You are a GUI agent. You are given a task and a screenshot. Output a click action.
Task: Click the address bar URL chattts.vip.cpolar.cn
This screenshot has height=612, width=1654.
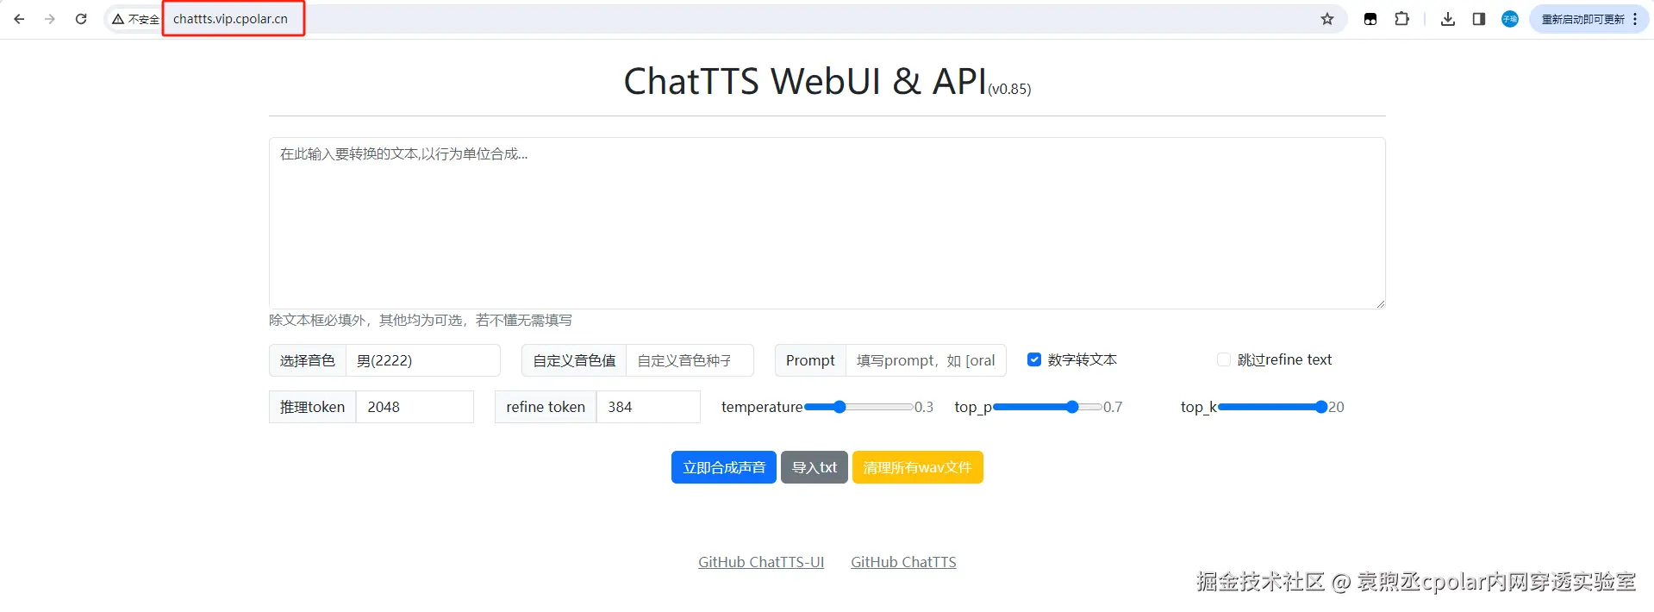(x=230, y=19)
